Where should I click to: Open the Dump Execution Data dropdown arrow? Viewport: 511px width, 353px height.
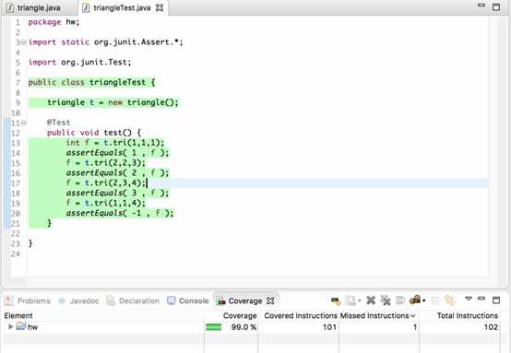click(360, 300)
